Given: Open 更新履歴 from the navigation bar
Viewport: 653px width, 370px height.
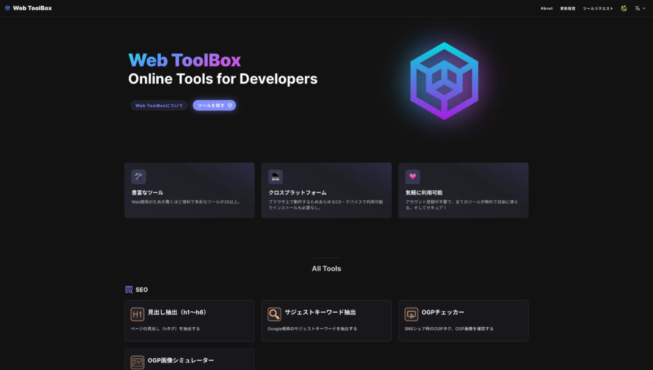Looking at the screenshot, I should pyautogui.click(x=569, y=8).
